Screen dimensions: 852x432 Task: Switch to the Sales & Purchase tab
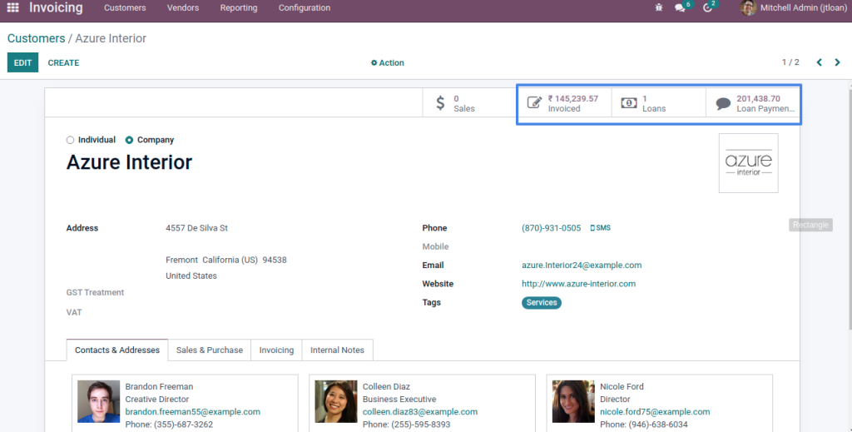pos(209,350)
